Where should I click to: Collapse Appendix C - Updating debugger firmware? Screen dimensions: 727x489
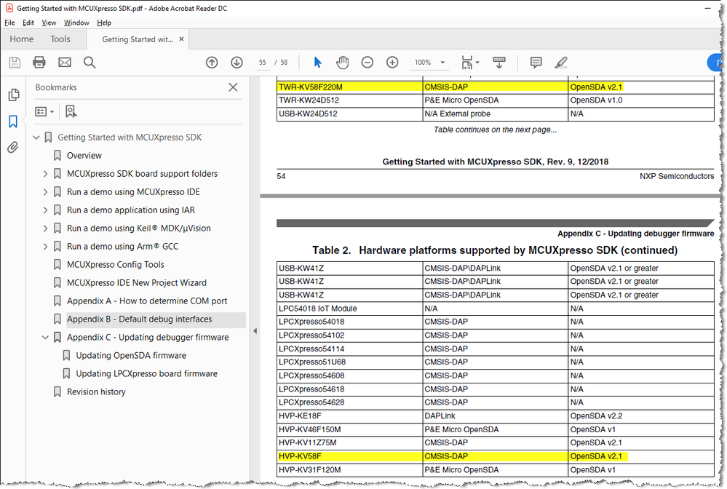pyautogui.click(x=45, y=338)
